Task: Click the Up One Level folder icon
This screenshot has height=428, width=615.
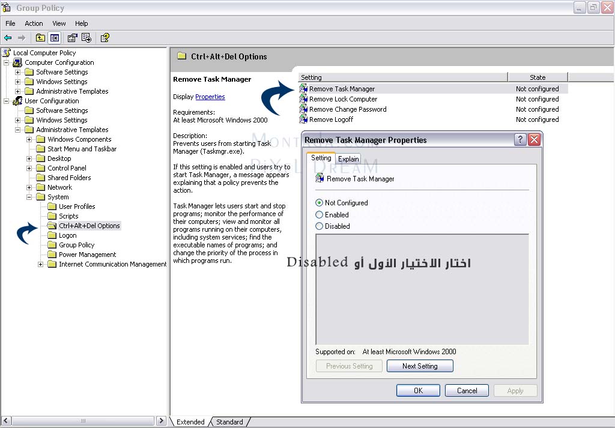Action: 40,38
